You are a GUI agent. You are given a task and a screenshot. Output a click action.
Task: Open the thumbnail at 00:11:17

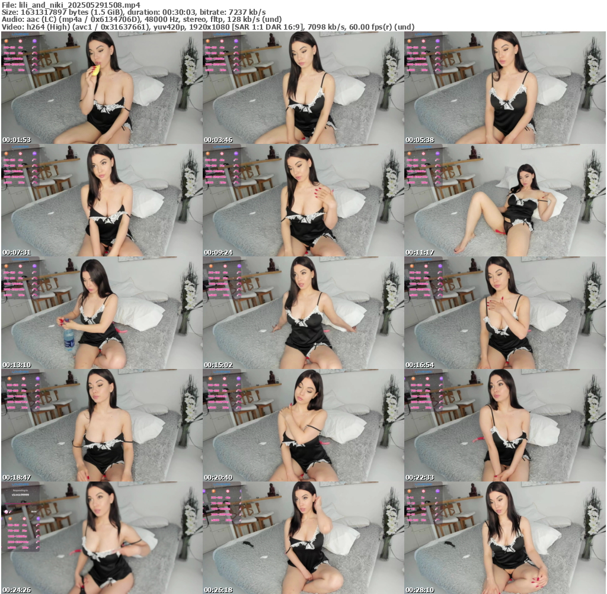pyautogui.click(x=505, y=200)
